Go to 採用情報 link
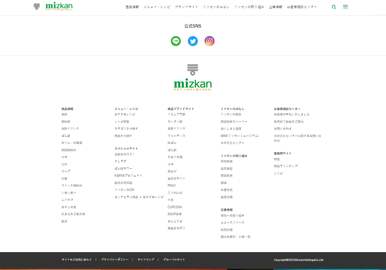Image resolution: width=386 pixels, height=270 pixels. coord(227,230)
